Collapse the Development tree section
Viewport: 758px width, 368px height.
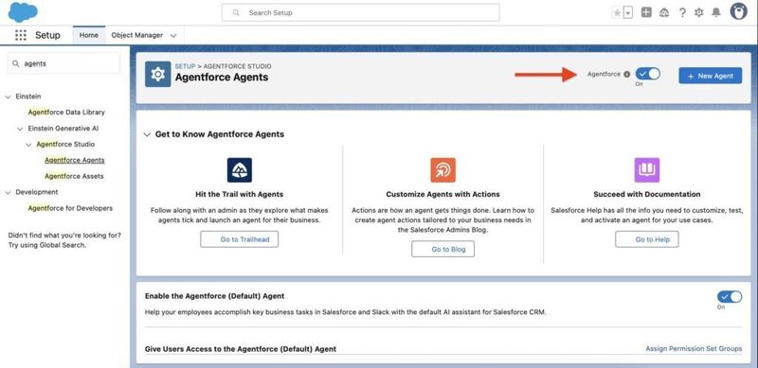(8, 192)
